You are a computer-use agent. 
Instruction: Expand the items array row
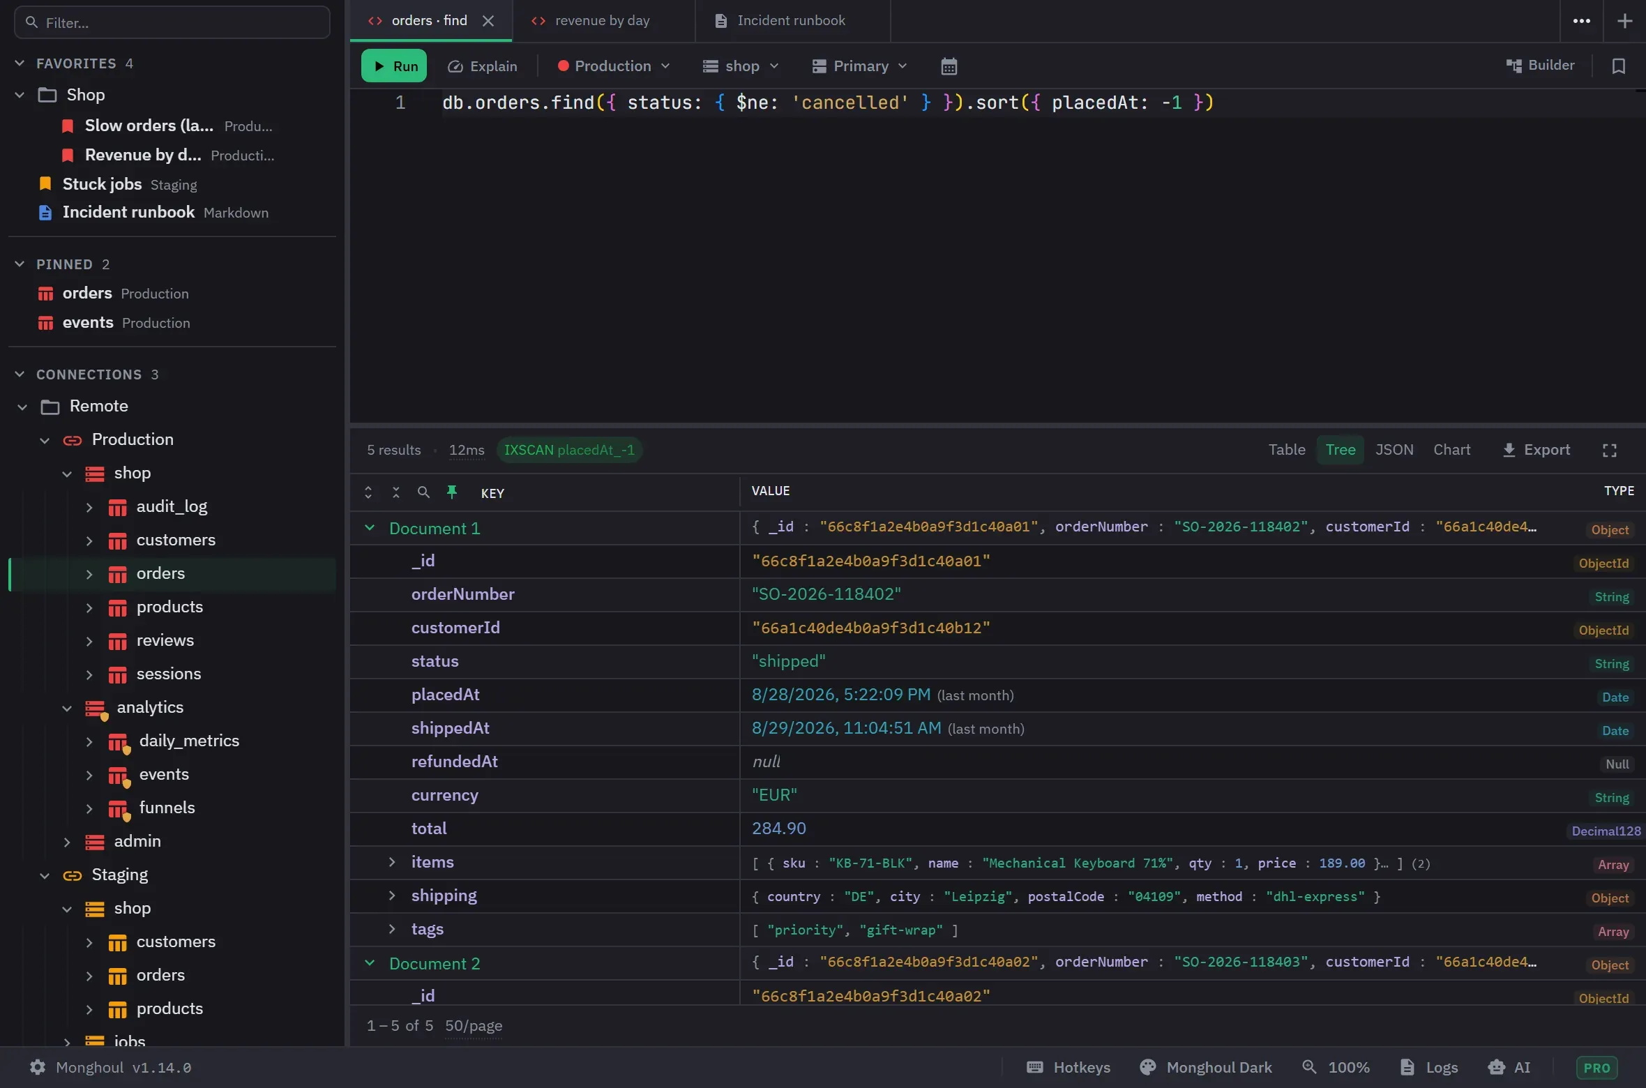click(392, 862)
